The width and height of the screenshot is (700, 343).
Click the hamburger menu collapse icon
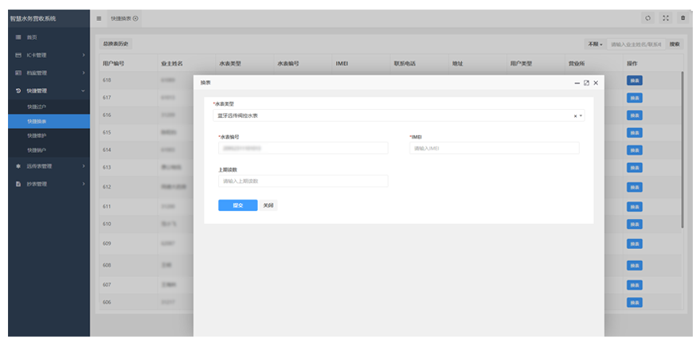pos(99,18)
